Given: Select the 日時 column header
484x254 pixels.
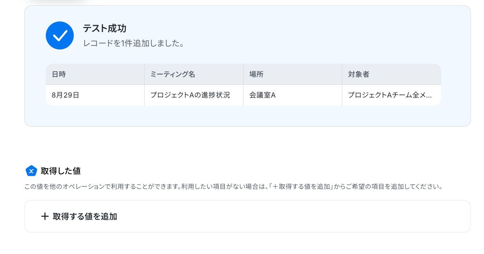Looking at the screenshot, I should (95, 74).
